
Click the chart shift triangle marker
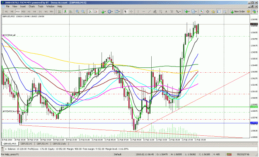click(200, 15)
